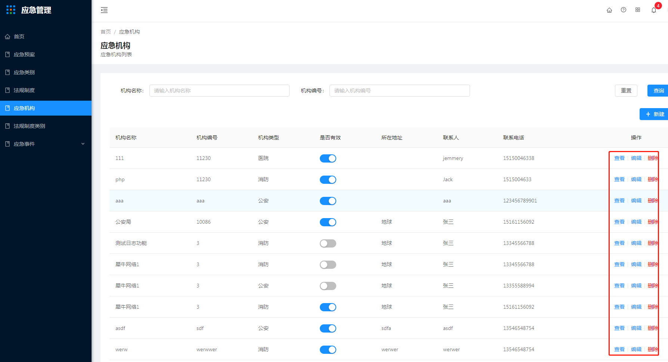Image resolution: width=668 pixels, height=362 pixels.
Task: Open the app switcher grid icon in header
Action: pyautogui.click(x=638, y=10)
